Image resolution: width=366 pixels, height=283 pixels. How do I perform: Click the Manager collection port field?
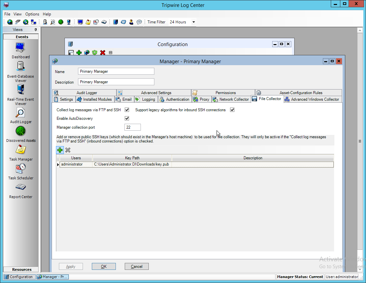point(133,127)
